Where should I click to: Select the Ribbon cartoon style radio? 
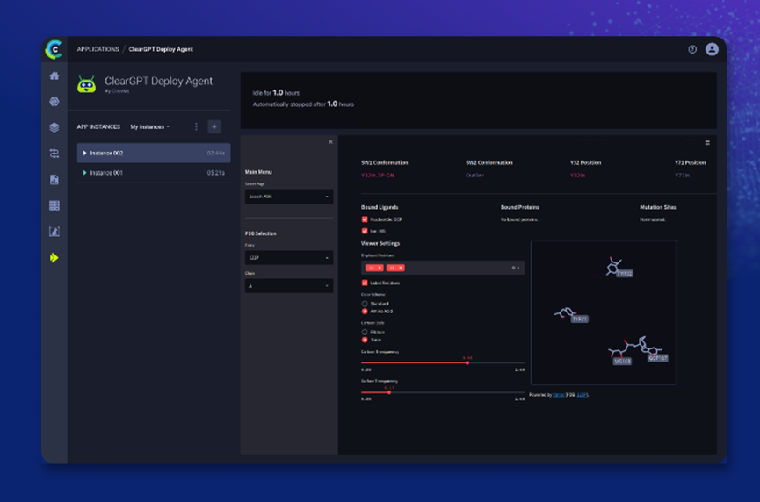(x=365, y=332)
